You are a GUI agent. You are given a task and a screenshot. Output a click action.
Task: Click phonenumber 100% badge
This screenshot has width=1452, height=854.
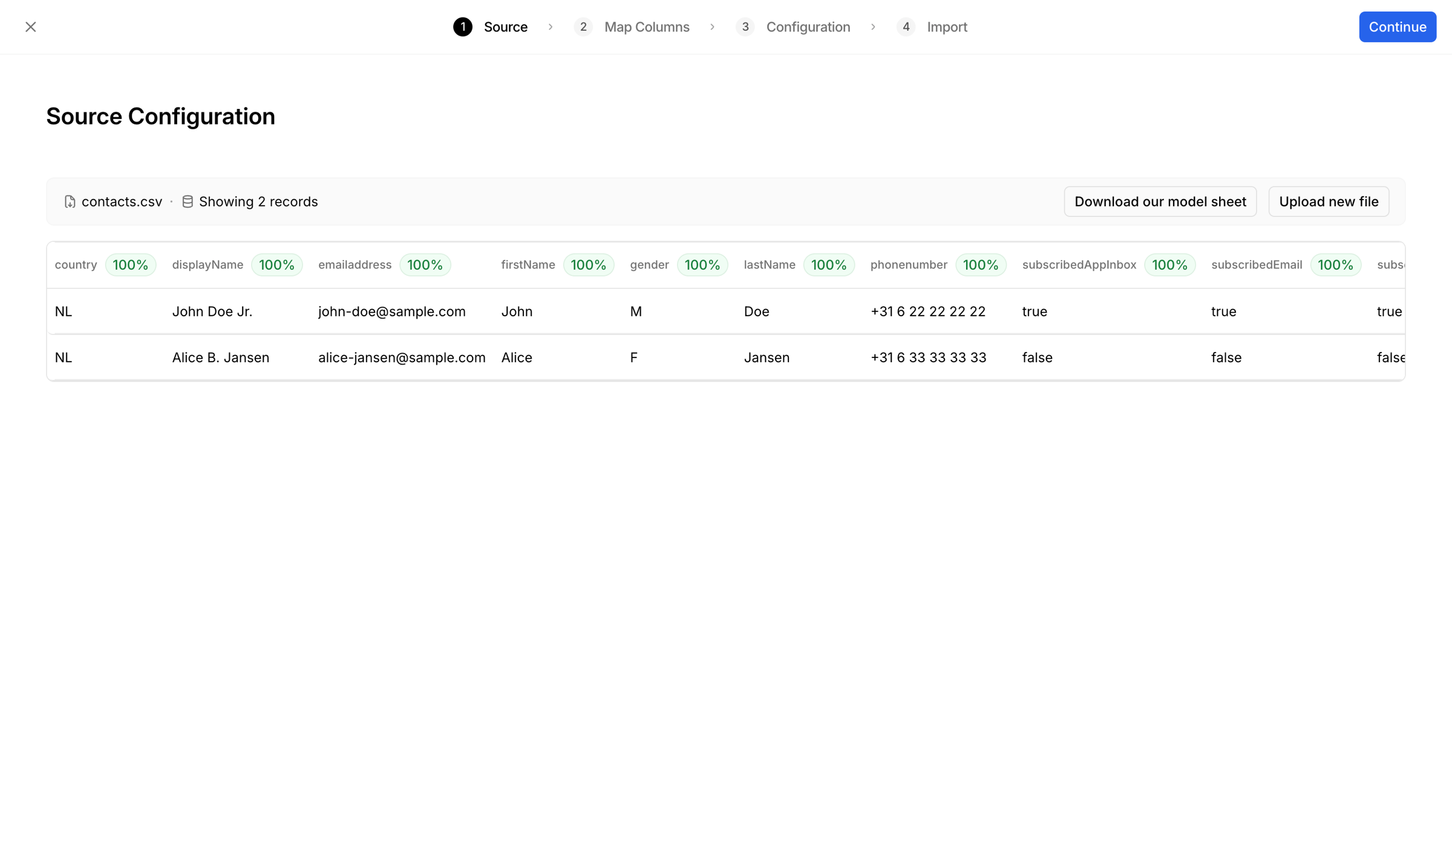point(981,265)
